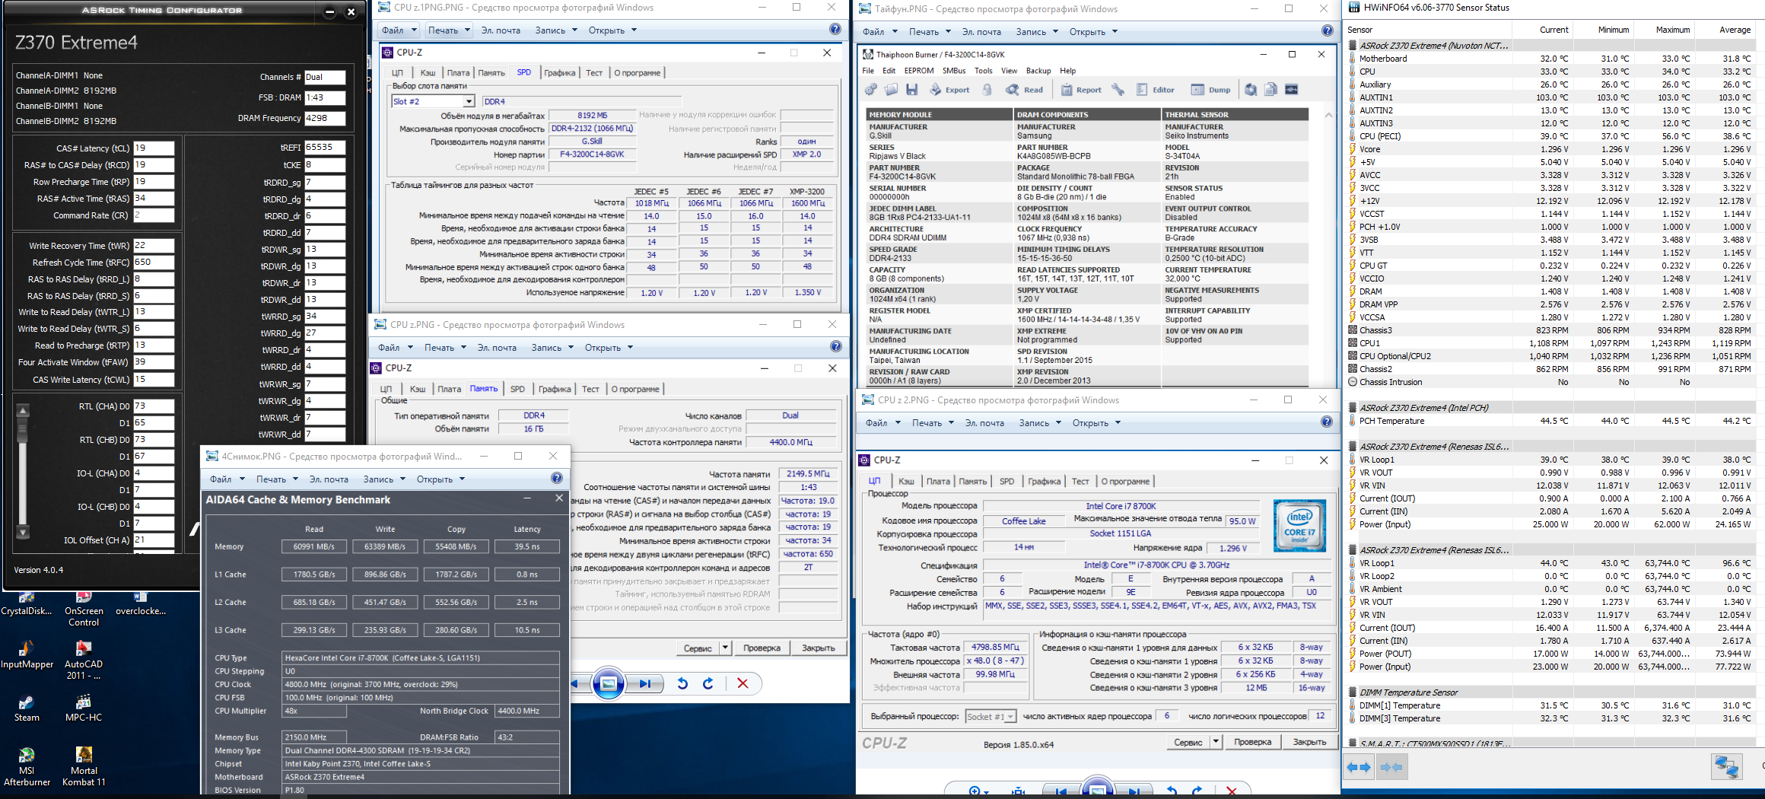This screenshot has width=1765, height=799.
Task: Open the MSI Afterburner desktop shortcut
Action: tap(27, 766)
